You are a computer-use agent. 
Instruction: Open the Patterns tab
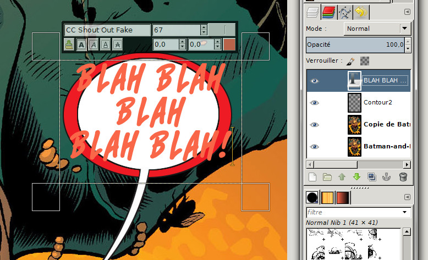point(327,197)
